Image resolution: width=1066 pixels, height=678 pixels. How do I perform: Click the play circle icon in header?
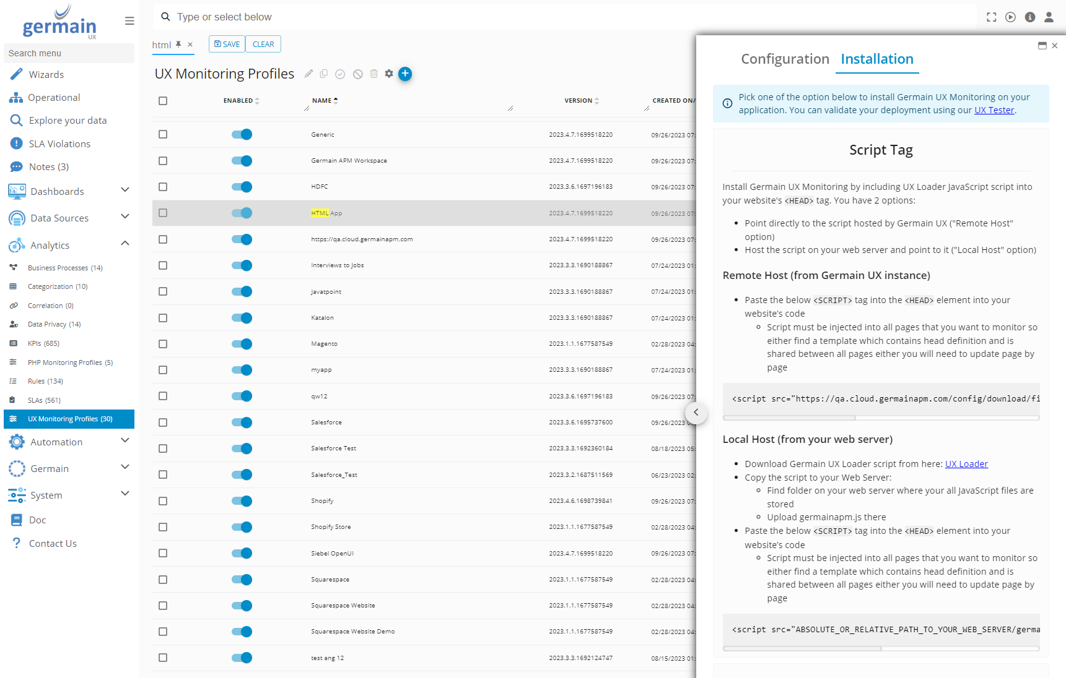click(1010, 17)
